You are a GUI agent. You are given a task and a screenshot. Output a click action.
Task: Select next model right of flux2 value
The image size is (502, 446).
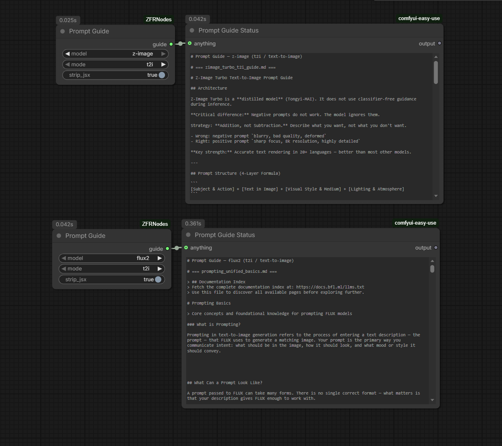(160, 258)
